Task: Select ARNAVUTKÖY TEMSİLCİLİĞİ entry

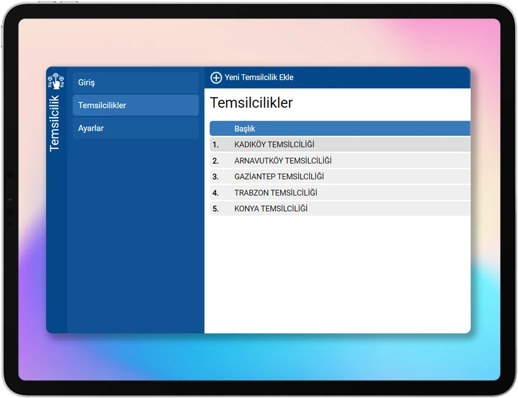Action: click(283, 161)
